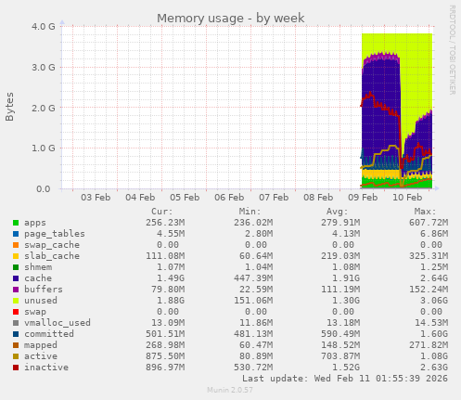Image resolution: width=461 pixels, height=400 pixels.
Task: Select the 'shmem' legend label
Action: click(x=38, y=267)
